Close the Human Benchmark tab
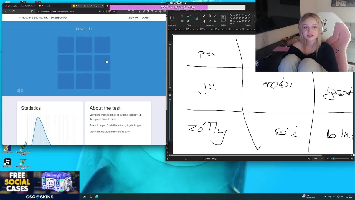Viewport: 355px width, 200px height. click(x=102, y=6)
